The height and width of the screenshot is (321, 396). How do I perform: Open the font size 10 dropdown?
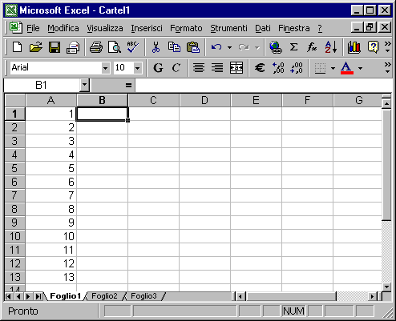[137, 68]
